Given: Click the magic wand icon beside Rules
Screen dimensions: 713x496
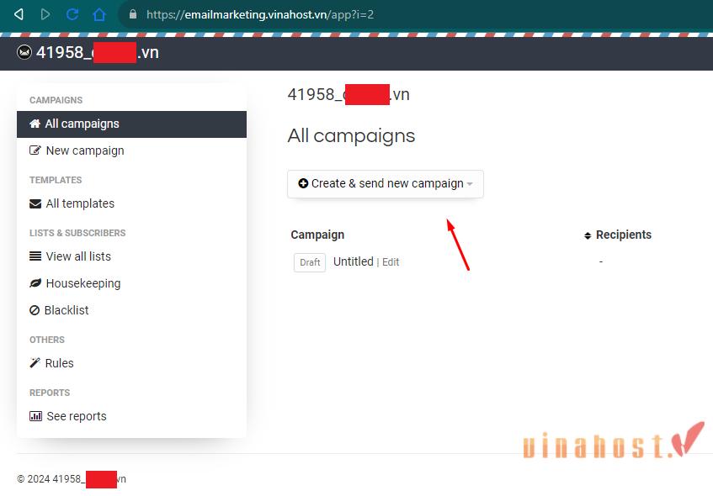Looking at the screenshot, I should click(x=35, y=363).
